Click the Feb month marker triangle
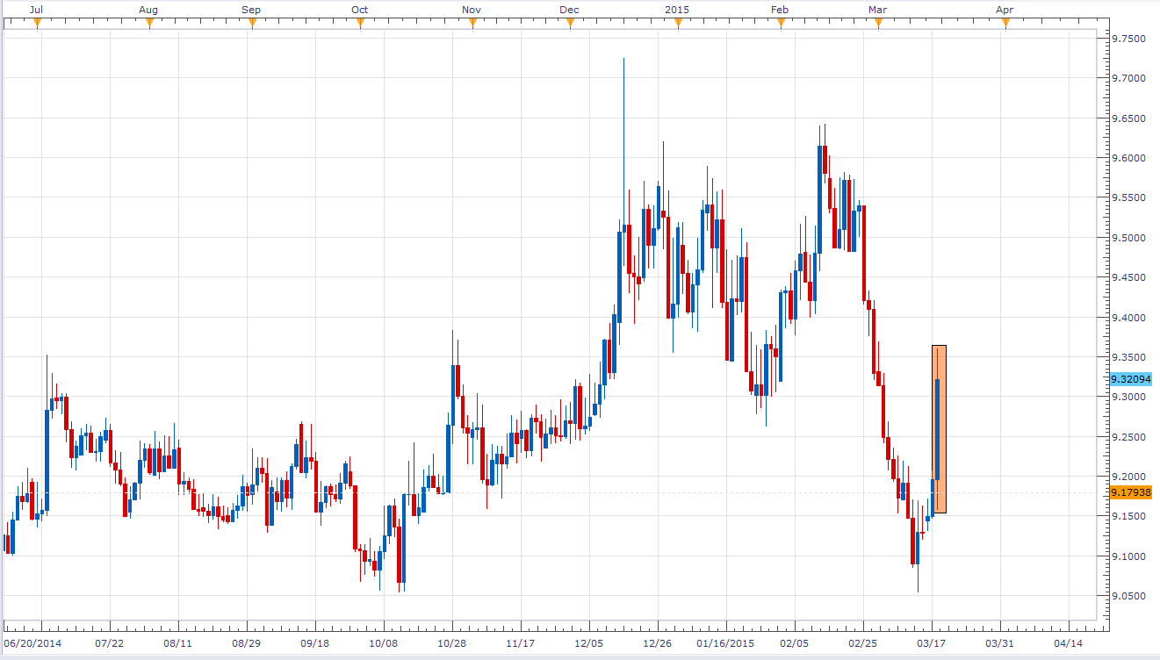This screenshot has width=1160, height=660. point(781,24)
